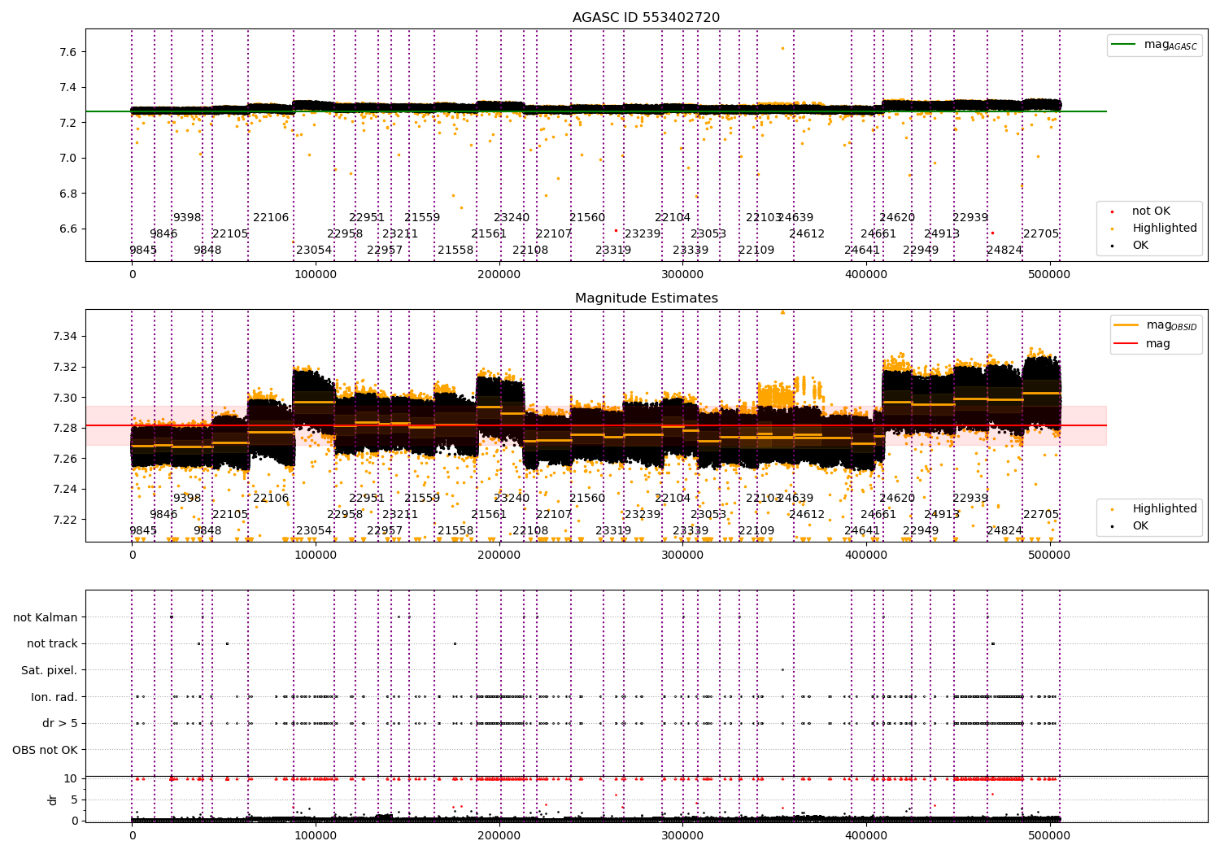Click obsid label 21559 in top plot

tap(422, 218)
